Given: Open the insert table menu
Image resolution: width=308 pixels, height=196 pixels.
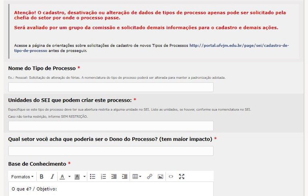Looking at the screenshot, I should click(x=137, y=176).
